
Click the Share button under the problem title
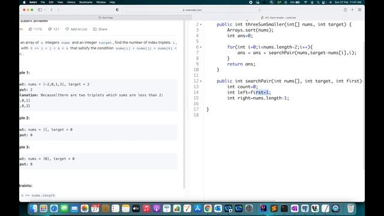tap(100, 29)
